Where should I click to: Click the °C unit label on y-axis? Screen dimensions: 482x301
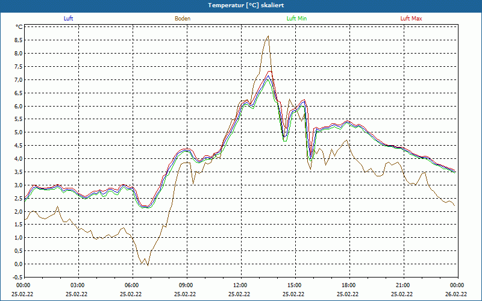click(19, 27)
